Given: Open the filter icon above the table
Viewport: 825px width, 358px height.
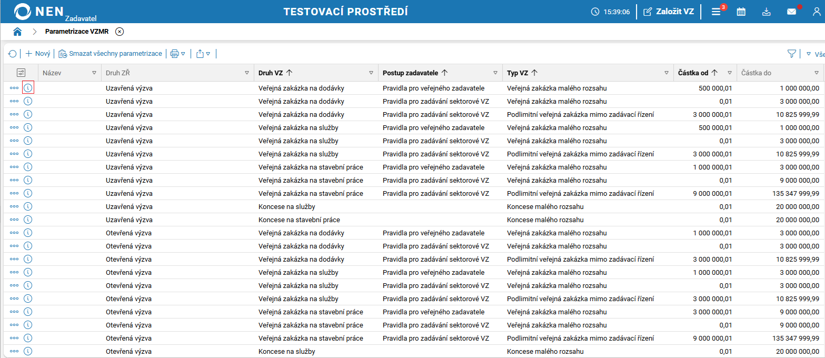Looking at the screenshot, I should pos(792,53).
